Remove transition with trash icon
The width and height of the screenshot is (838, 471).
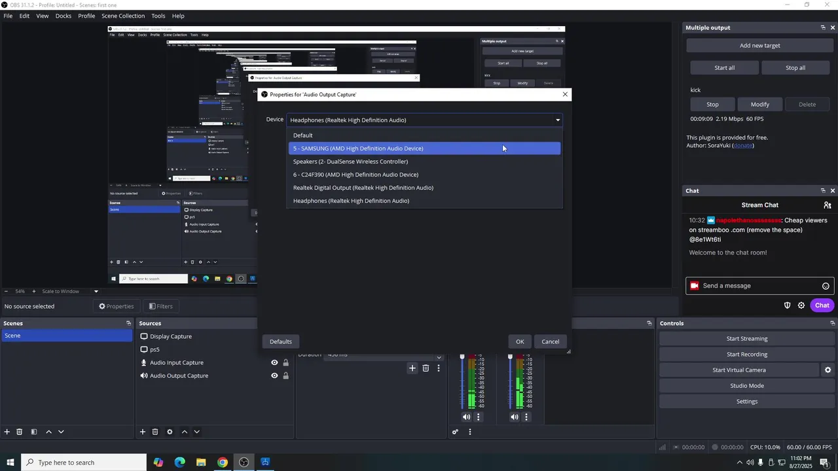pos(426,368)
